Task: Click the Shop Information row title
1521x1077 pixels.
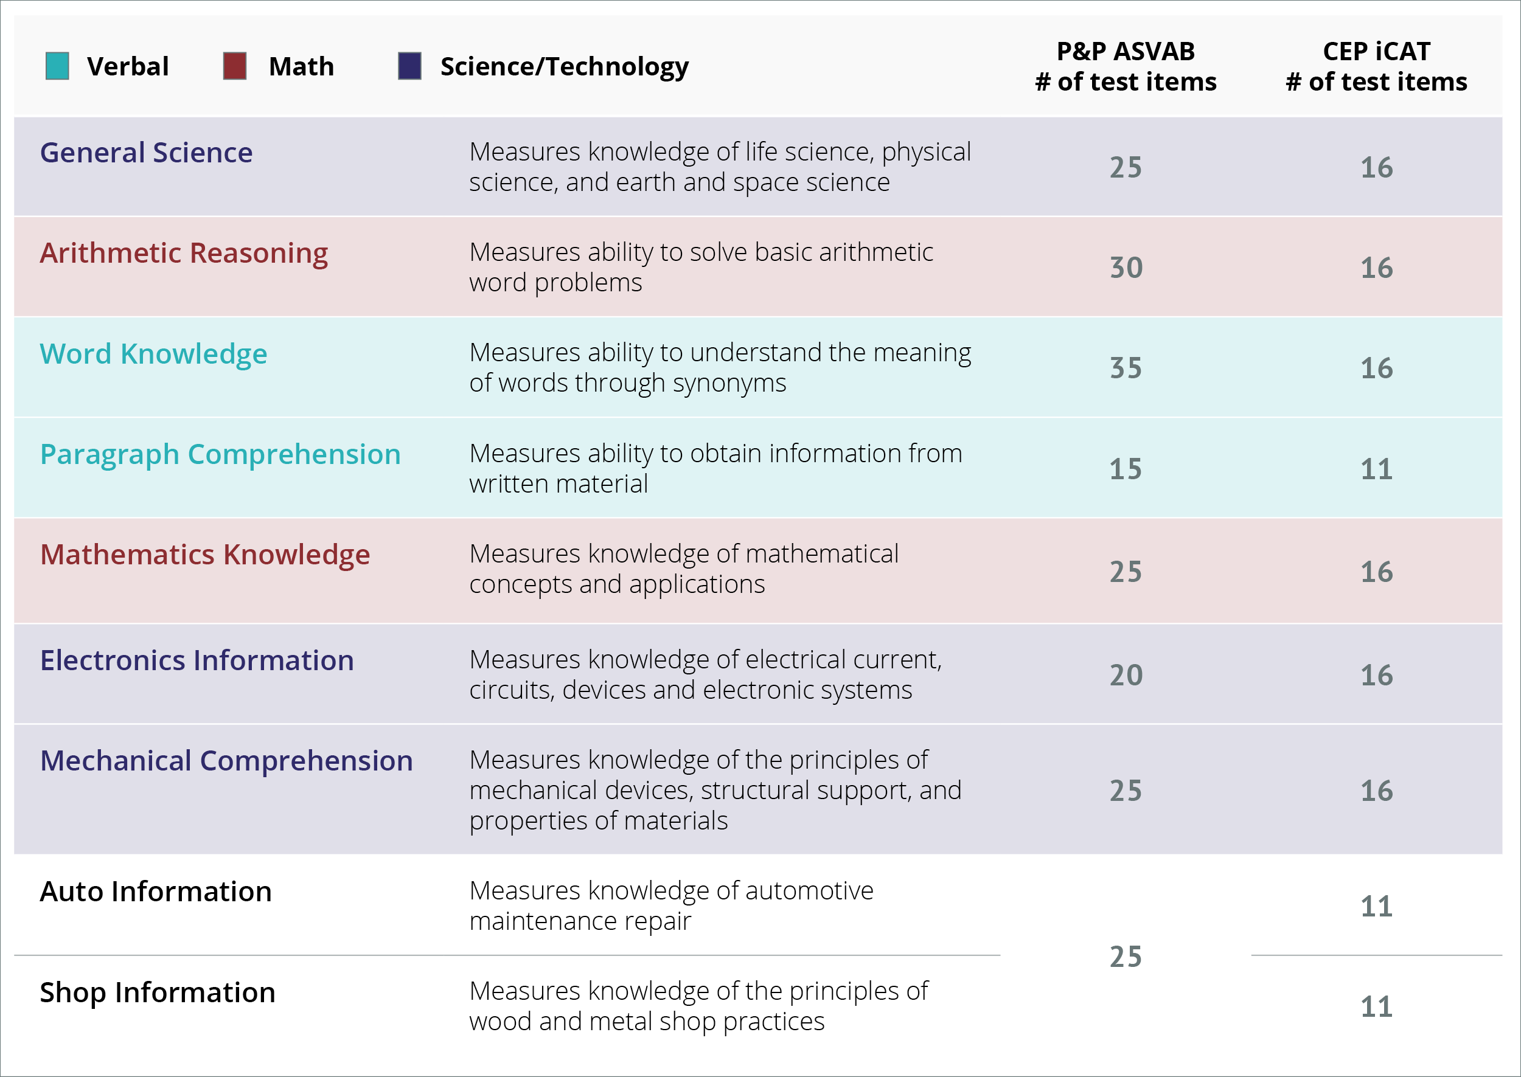Action: tap(157, 993)
